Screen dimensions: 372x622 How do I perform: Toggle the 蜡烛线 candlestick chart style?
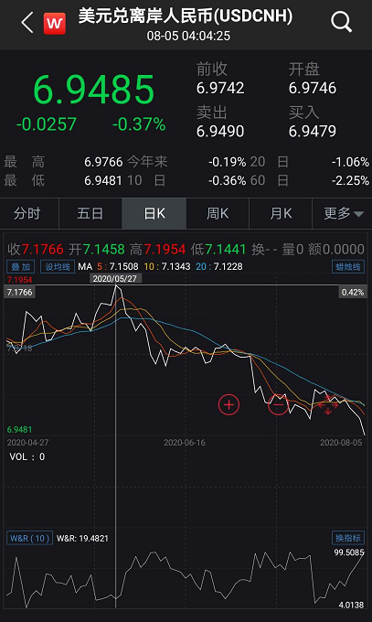coord(348,266)
